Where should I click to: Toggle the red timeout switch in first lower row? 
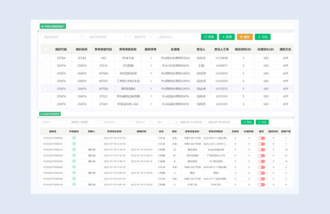(262, 138)
